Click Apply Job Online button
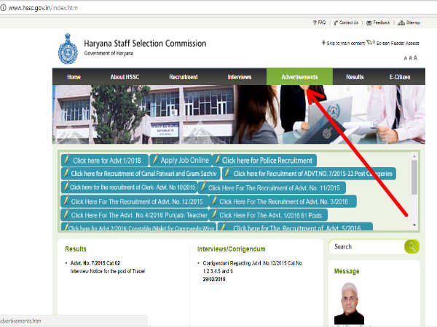 pos(181,160)
